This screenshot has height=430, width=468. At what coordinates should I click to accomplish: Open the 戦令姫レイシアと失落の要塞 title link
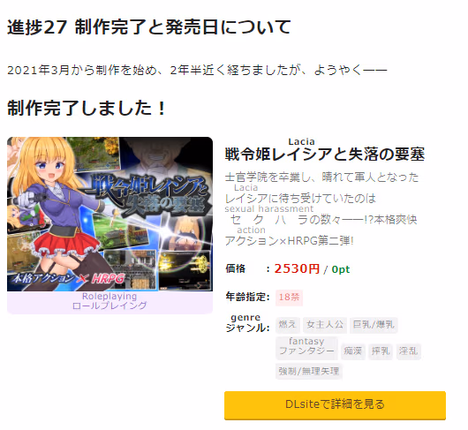tap(324, 155)
